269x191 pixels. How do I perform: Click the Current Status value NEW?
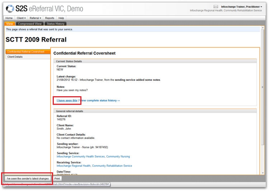click(x=60, y=70)
